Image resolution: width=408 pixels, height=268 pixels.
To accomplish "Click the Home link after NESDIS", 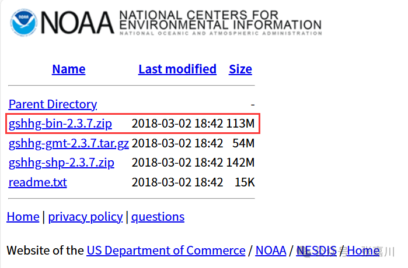I will [363, 251].
